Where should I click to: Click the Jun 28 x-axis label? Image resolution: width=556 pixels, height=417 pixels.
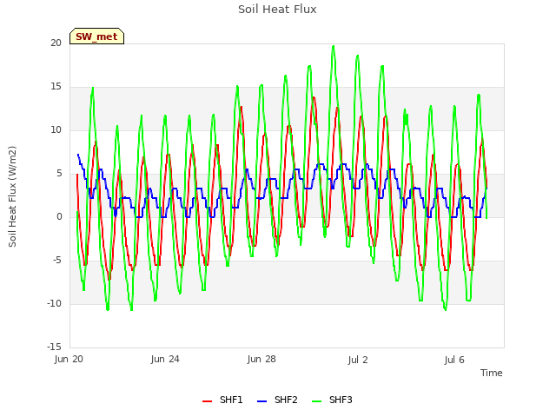click(x=261, y=359)
